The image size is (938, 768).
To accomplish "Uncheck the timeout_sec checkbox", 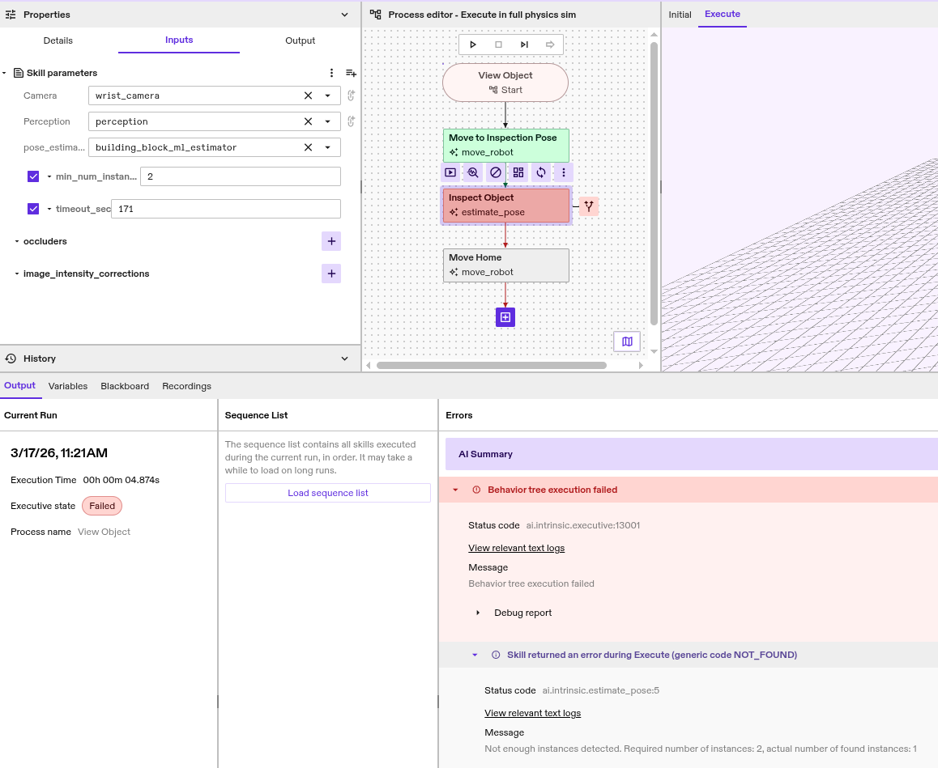I will tap(33, 209).
